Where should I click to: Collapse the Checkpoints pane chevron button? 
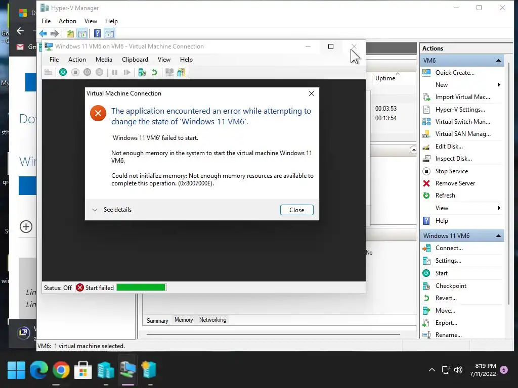413,150
